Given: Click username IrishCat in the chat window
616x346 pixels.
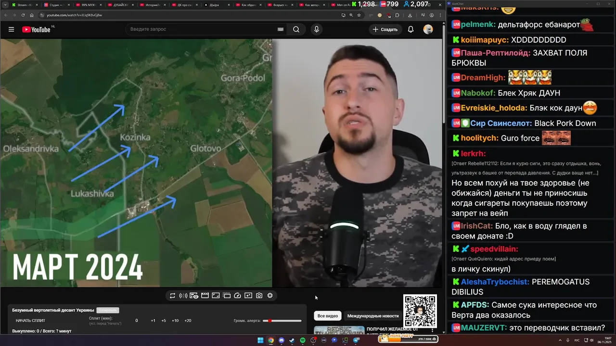Looking at the screenshot, I should coord(477,225).
